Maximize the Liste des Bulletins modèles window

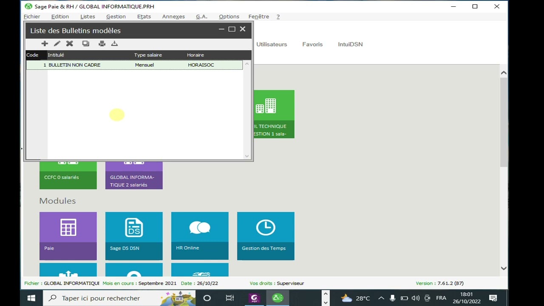pyautogui.click(x=232, y=29)
